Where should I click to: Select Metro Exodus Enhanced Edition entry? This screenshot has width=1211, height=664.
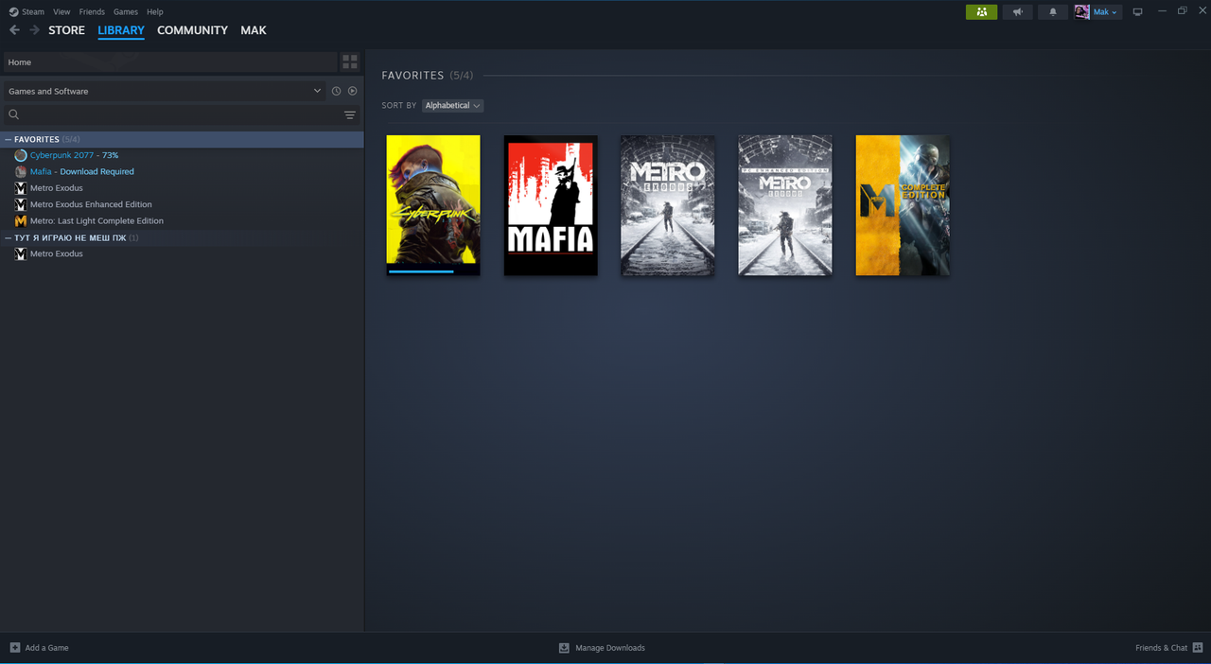[91, 204]
